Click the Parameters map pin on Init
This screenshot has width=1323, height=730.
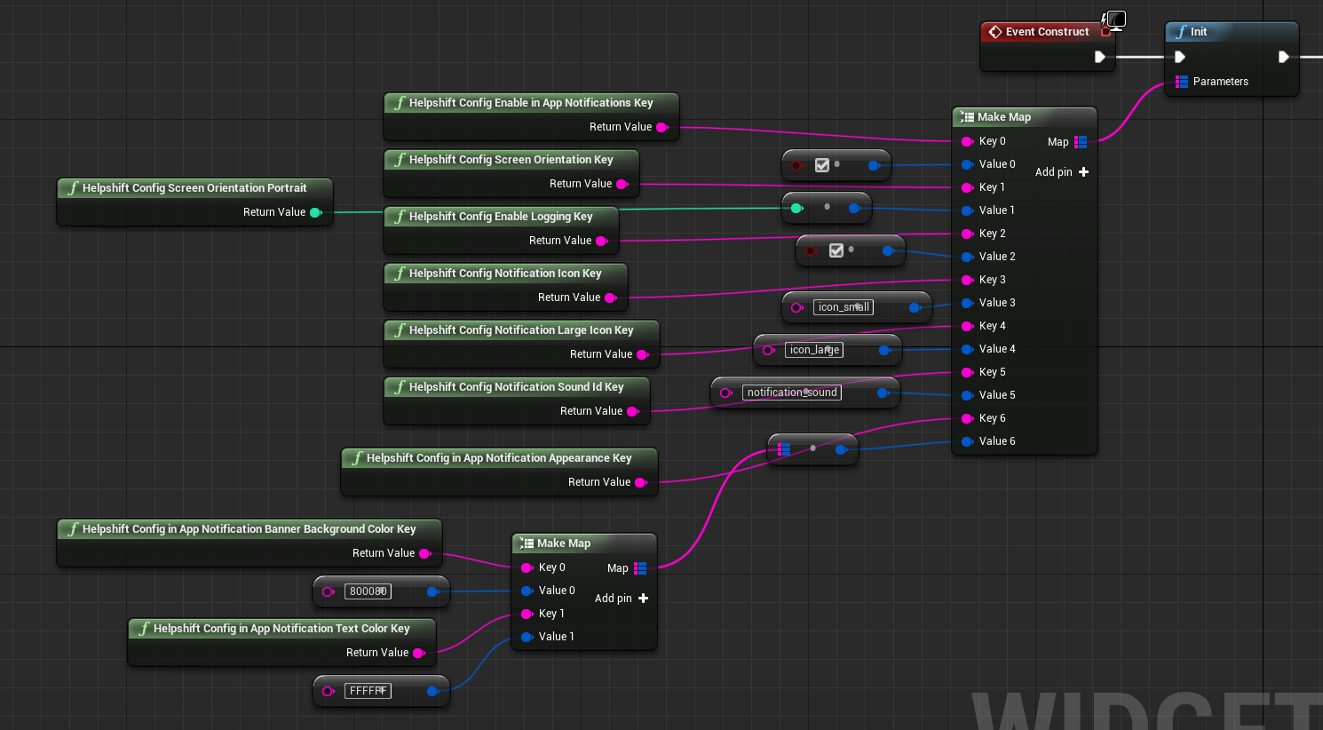coord(1182,82)
